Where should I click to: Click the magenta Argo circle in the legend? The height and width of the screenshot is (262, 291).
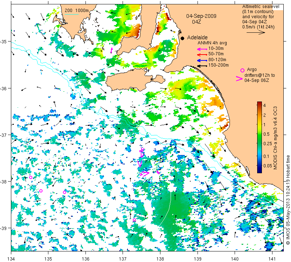click(242, 70)
